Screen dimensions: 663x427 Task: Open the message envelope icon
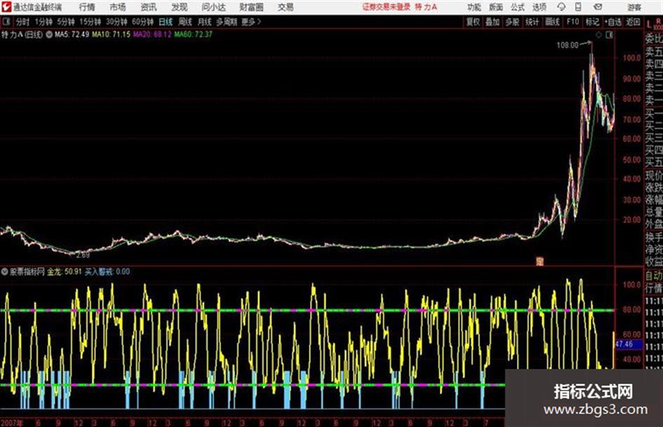[598, 7]
